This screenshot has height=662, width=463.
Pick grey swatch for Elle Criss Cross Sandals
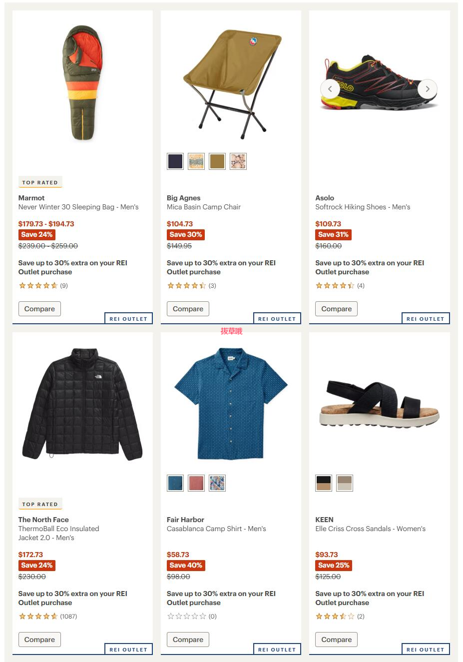(345, 483)
